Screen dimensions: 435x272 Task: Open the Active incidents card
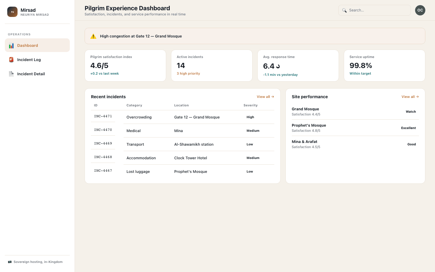point(212,66)
